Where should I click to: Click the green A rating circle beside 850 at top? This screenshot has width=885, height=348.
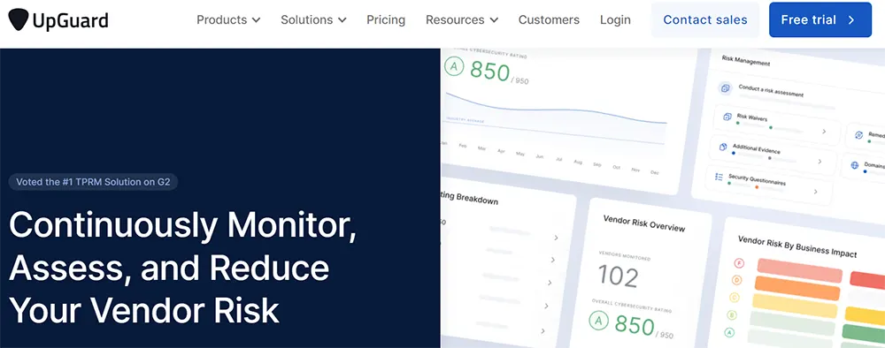coord(454,66)
